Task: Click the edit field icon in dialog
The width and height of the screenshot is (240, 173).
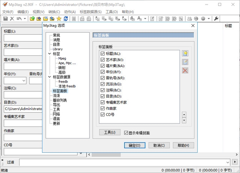Action: tap(185, 62)
